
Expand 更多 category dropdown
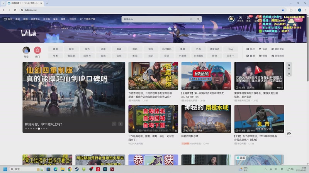(230, 56)
